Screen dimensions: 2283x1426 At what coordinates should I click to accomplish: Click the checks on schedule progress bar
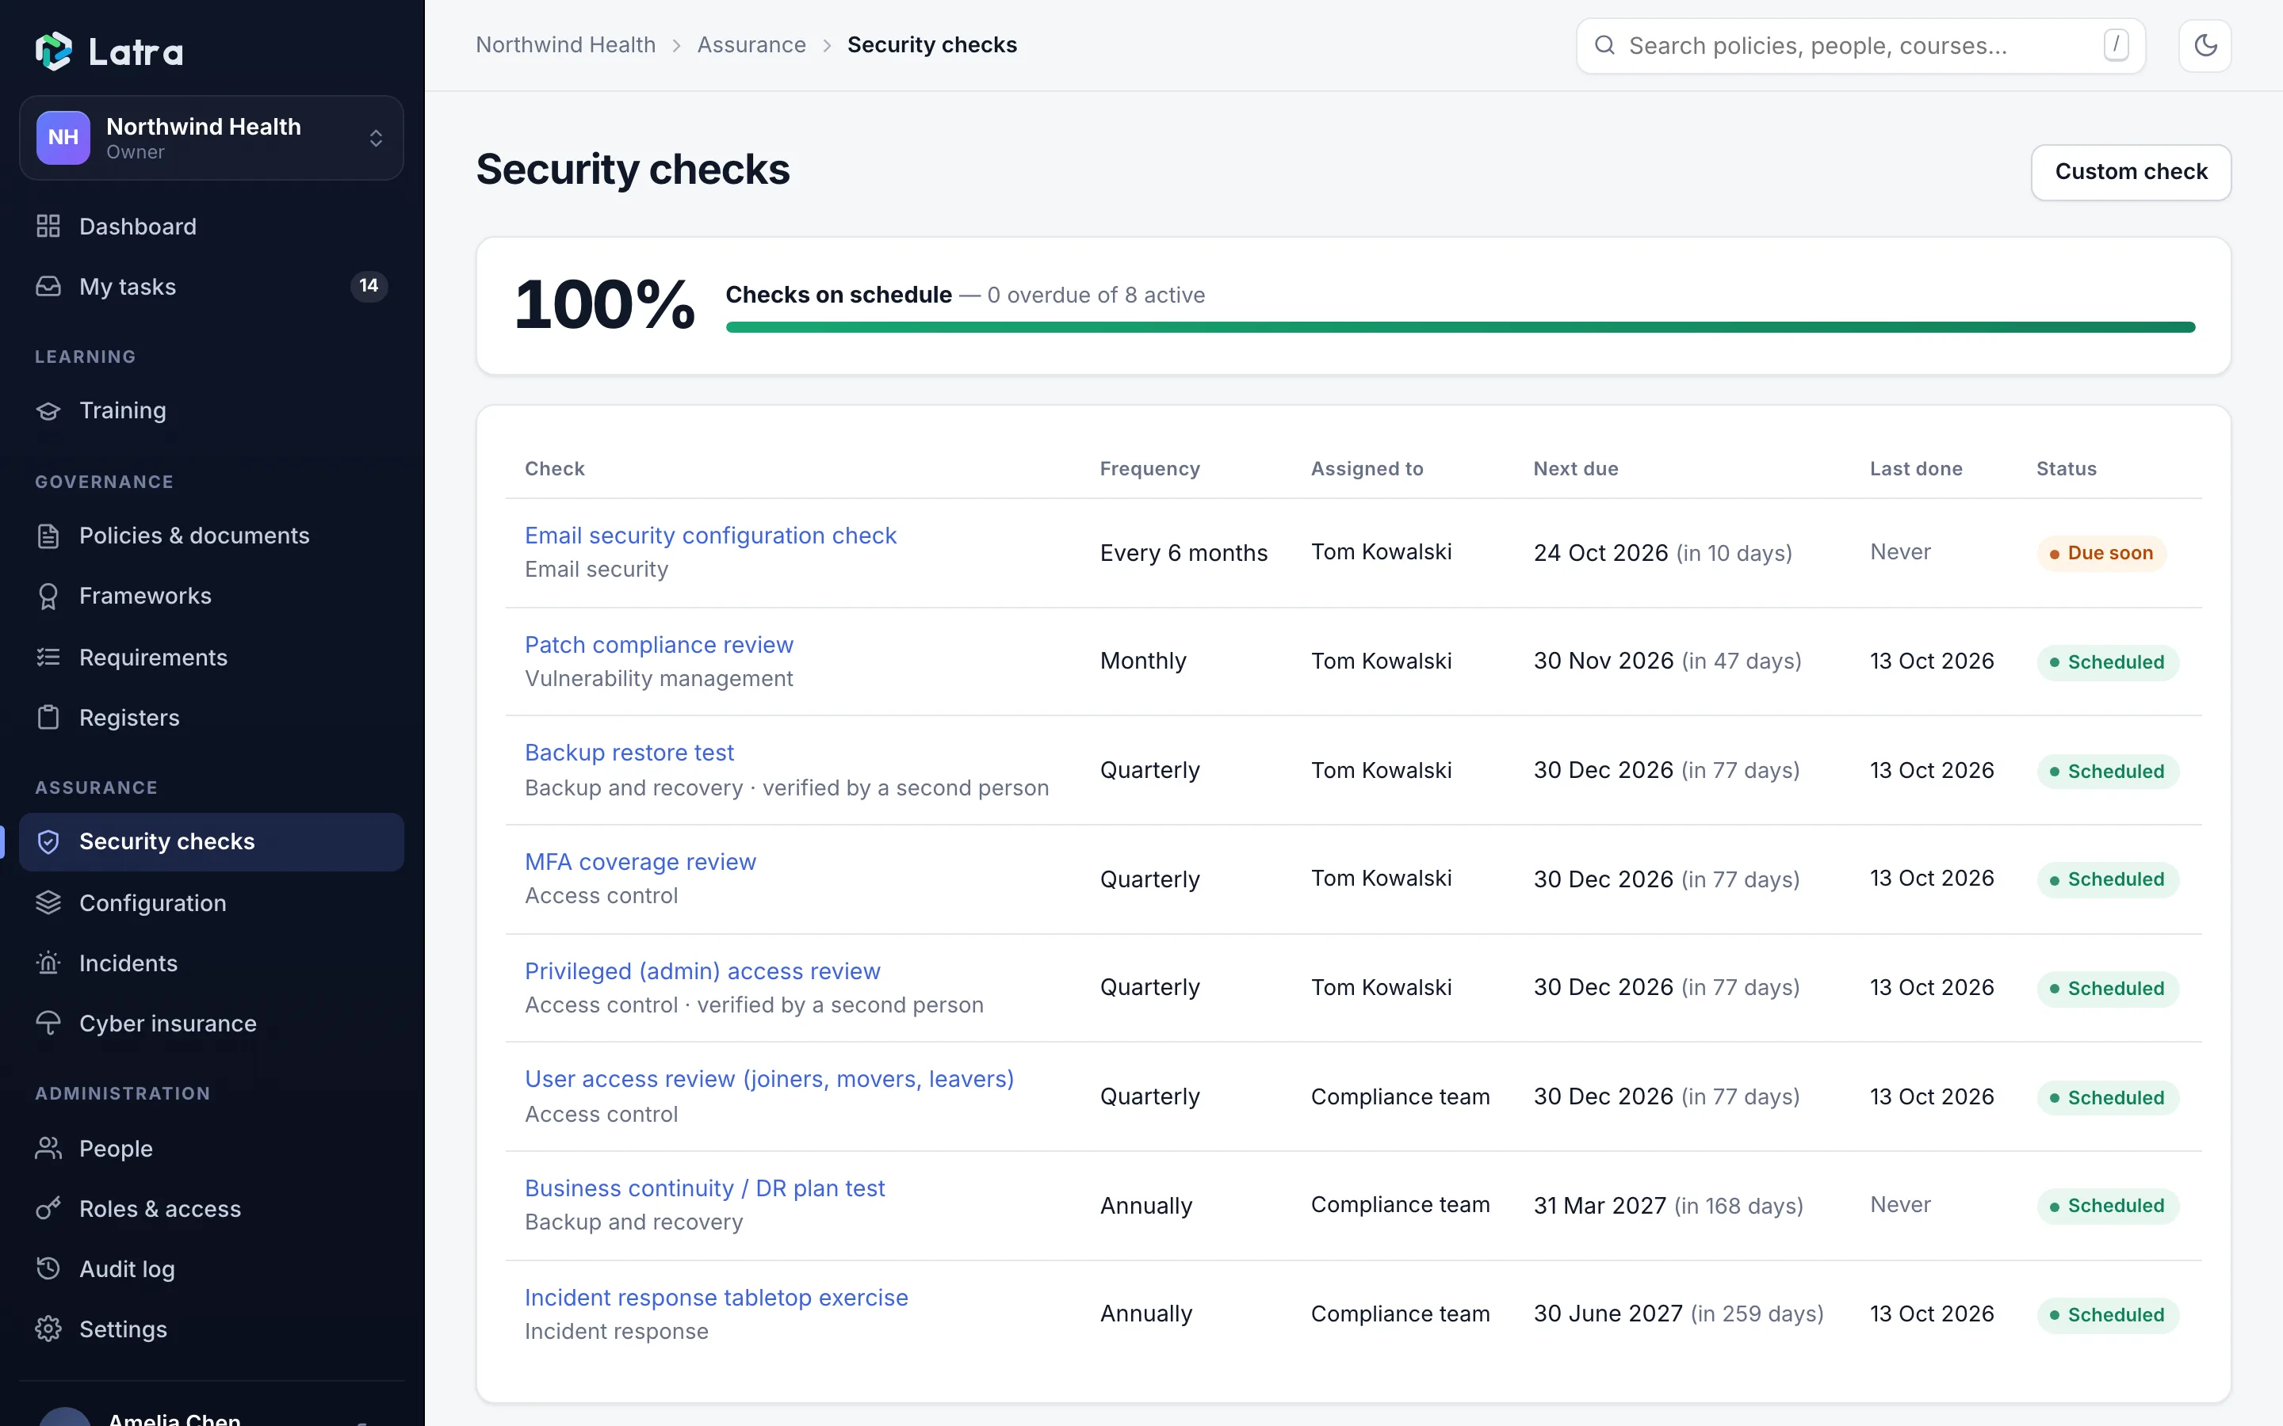(1460, 327)
